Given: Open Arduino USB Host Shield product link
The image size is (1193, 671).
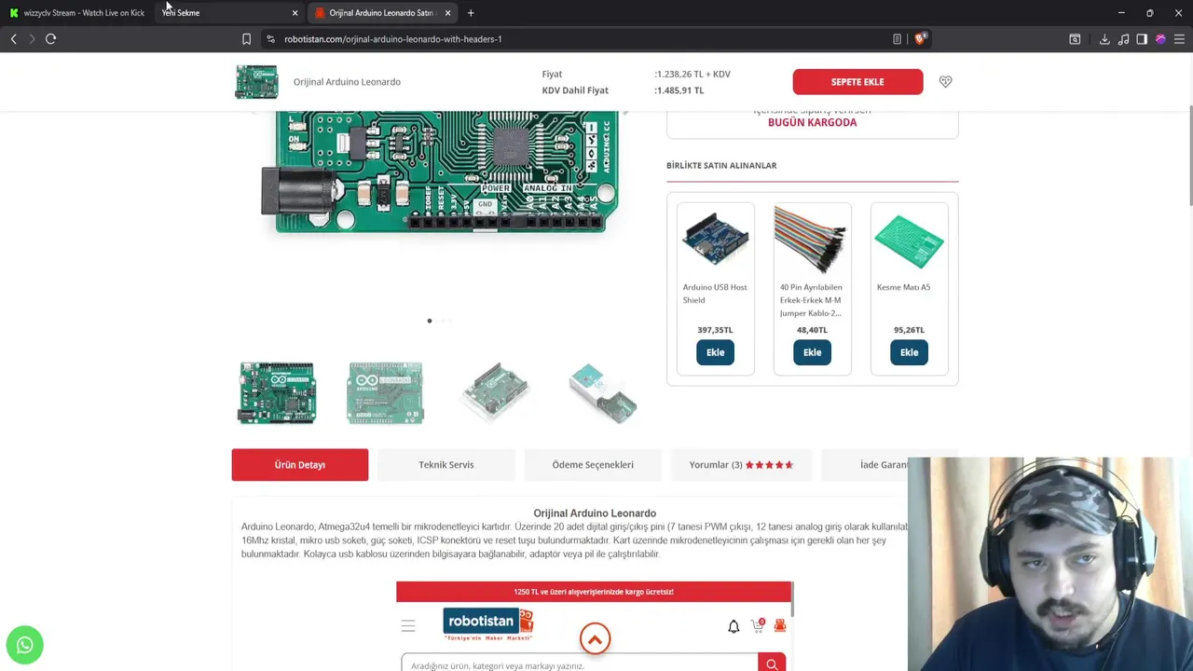Looking at the screenshot, I should (x=715, y=294).
